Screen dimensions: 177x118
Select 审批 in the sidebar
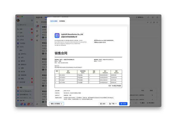tap(25, 87)
